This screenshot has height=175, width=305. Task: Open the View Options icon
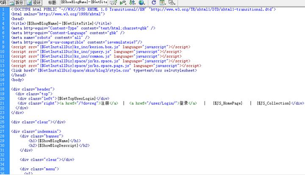pyautogui.click(x=163, y=3)
